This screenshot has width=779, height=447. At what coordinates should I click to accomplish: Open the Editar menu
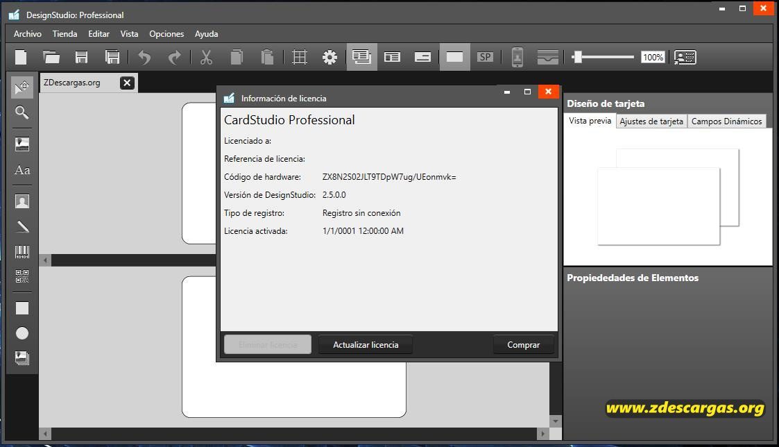coord(99,34)
